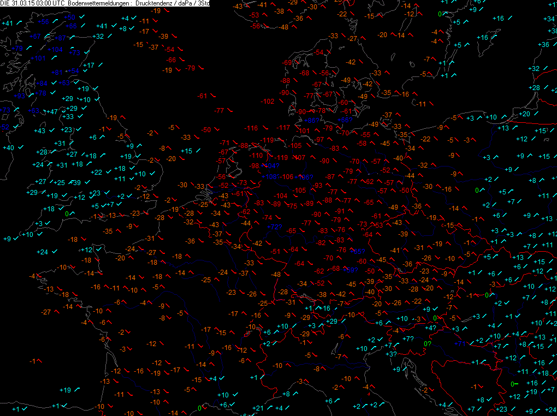This screenshot has height=416, width=557.
Task: Select the blue +93 value
Action: 20,96
